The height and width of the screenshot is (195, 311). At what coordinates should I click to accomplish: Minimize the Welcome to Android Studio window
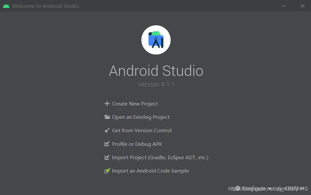point(283,6)
